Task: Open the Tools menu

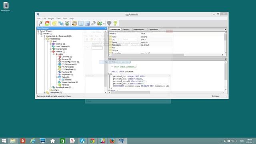Action: pos(65,18)
